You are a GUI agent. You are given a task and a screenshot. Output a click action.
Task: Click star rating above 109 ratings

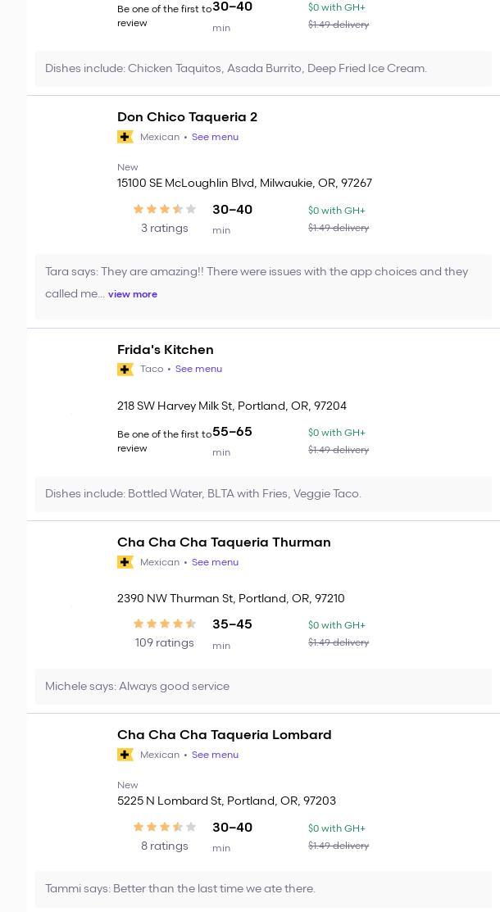164,624
